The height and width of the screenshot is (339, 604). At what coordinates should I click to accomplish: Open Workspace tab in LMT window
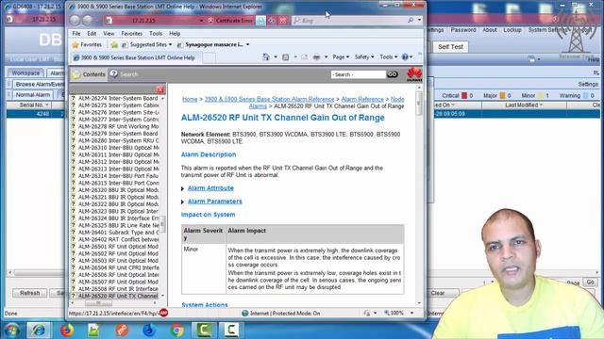(x=25, y=73)
